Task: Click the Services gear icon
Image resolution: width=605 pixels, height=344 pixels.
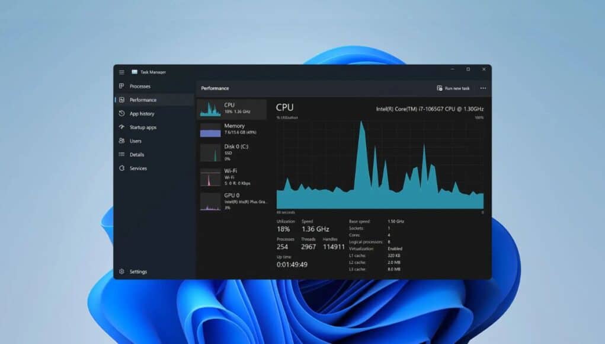Action: click(x=121, y=168)
